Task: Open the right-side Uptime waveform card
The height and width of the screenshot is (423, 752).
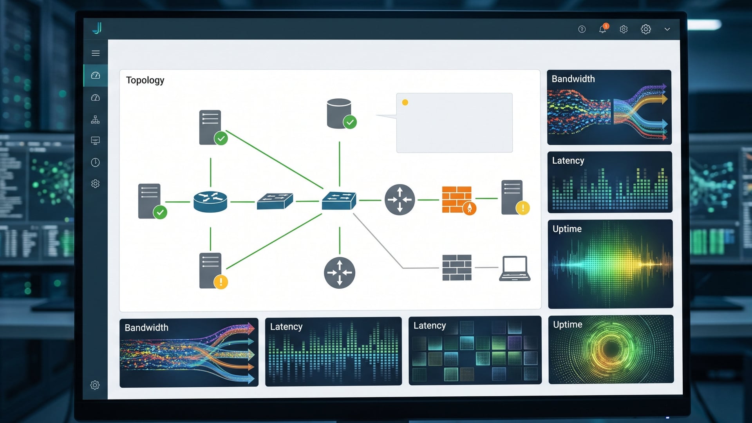Action: point(611,264)
